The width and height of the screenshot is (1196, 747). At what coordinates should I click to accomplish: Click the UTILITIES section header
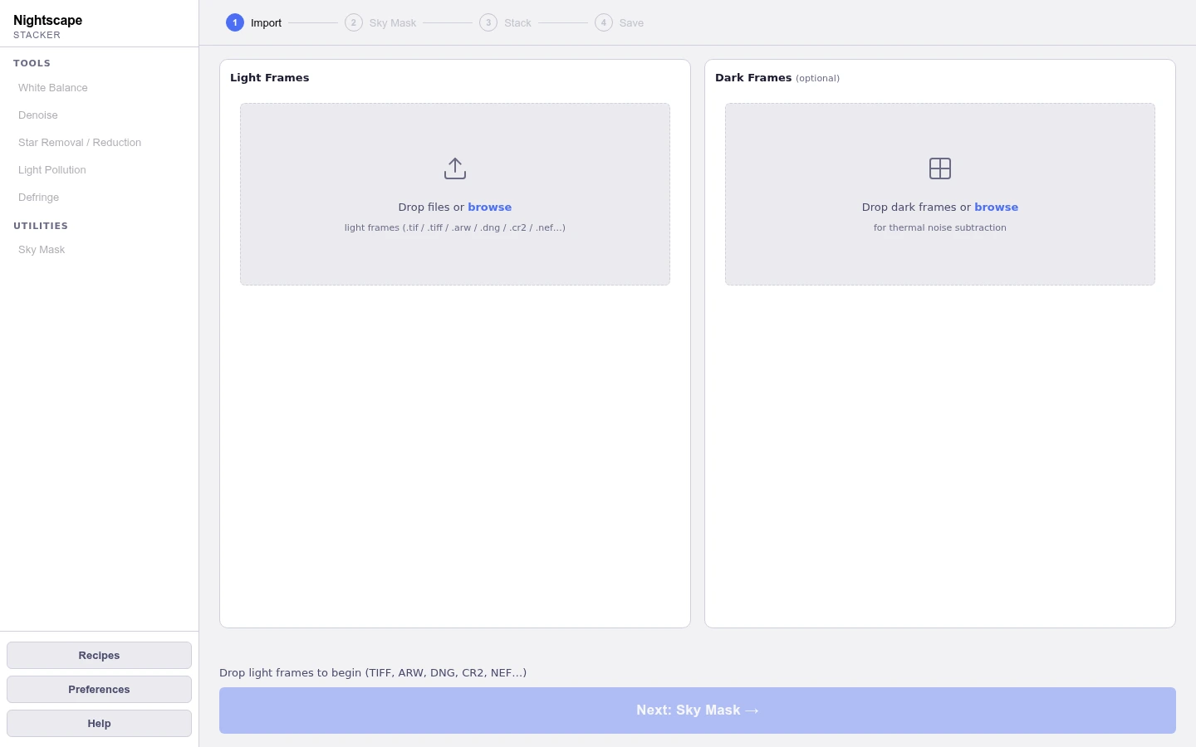coord(41,226)
